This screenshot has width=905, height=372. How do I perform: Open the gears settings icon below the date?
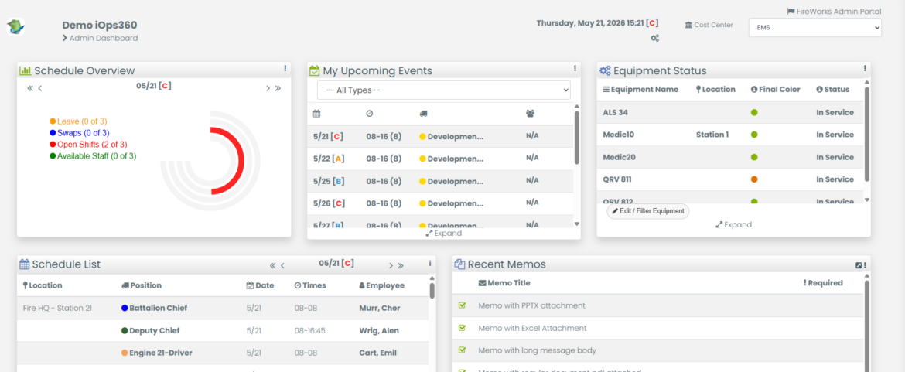(654, 38)
